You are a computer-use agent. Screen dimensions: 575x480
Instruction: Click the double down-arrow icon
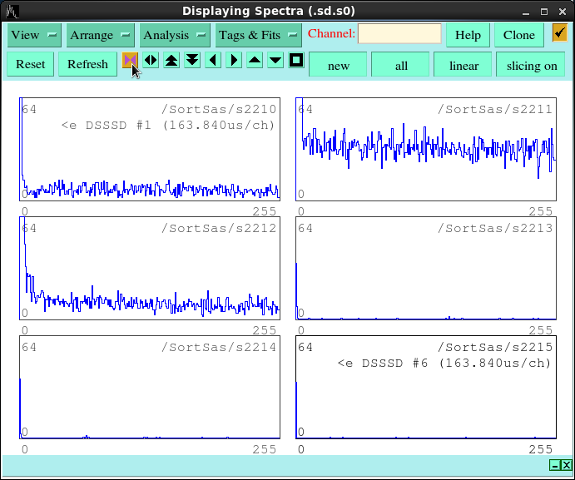[x=192, y=61]
